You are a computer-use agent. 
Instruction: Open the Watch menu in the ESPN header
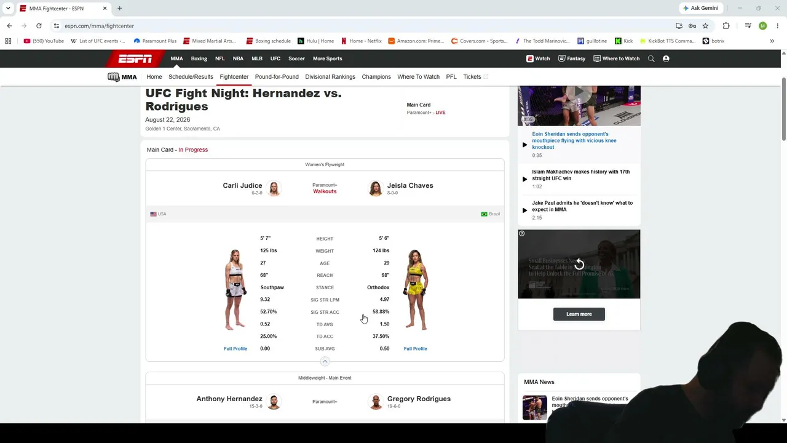pos(538,58)
